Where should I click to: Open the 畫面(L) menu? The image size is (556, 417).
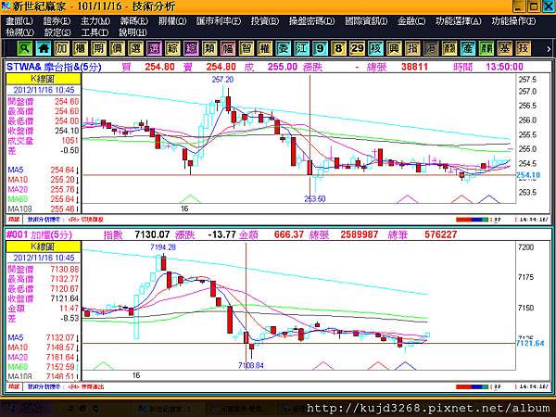[19, 21]
